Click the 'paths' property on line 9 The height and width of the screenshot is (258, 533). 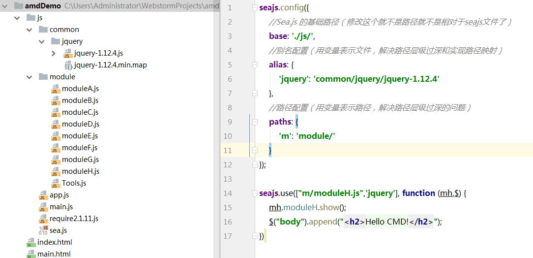point(279,122)
